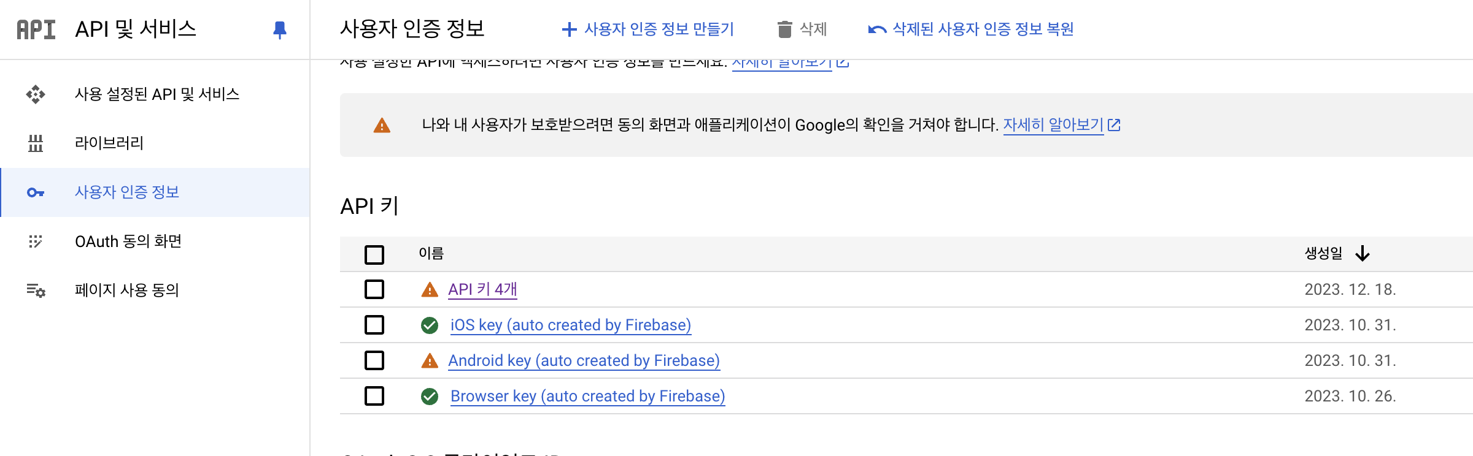Click the API logo icon in sidebar header

pyautogui.click(x=36, y=29)
